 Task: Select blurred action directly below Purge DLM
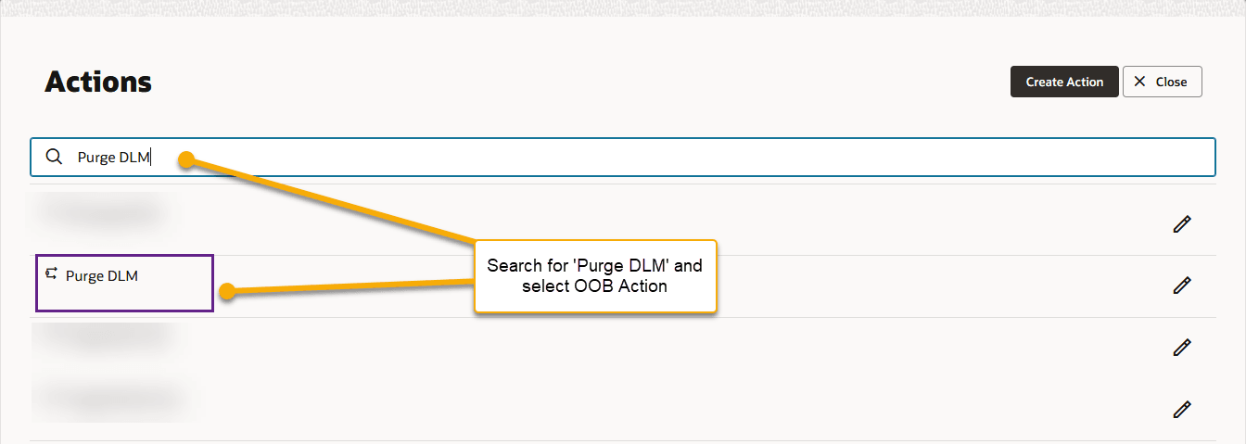point(102,337)
